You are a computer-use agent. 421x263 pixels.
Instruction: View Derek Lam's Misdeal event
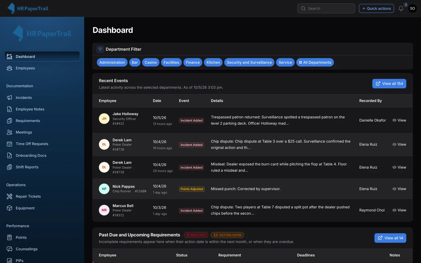coord(399,167)
